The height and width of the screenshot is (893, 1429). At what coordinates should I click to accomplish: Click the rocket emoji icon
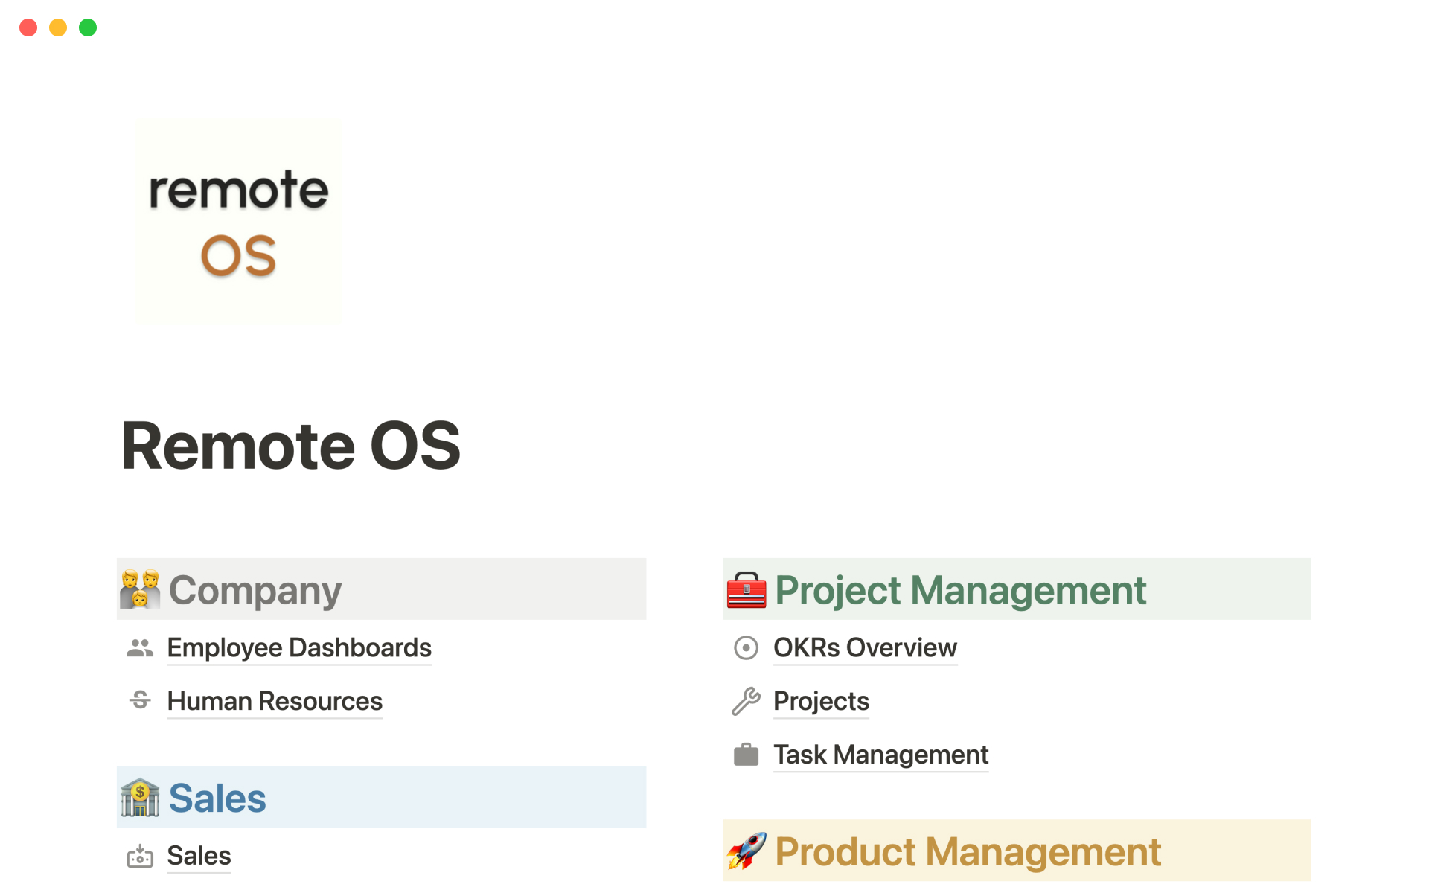[747, 851]
